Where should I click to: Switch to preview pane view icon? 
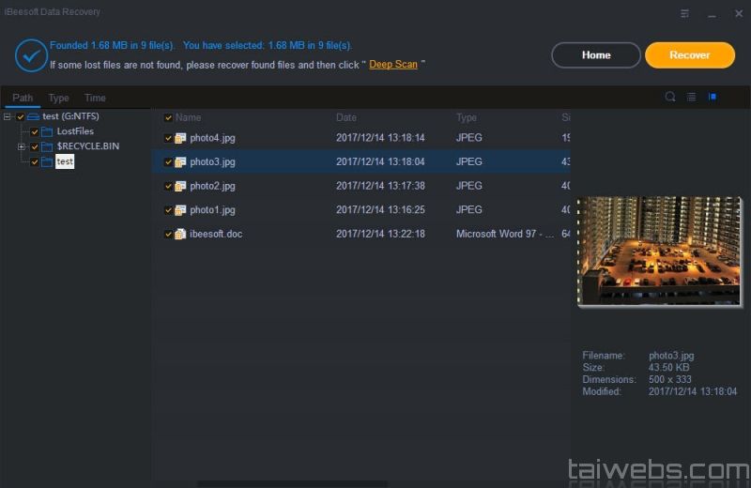pos(713,97)
